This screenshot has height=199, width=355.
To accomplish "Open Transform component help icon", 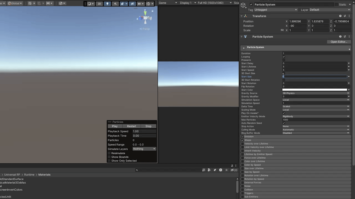I will click(x=340, y=16).
